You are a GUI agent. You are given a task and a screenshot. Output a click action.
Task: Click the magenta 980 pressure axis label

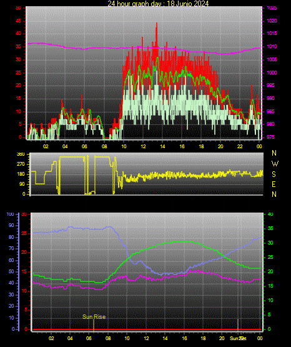[270, 124]
